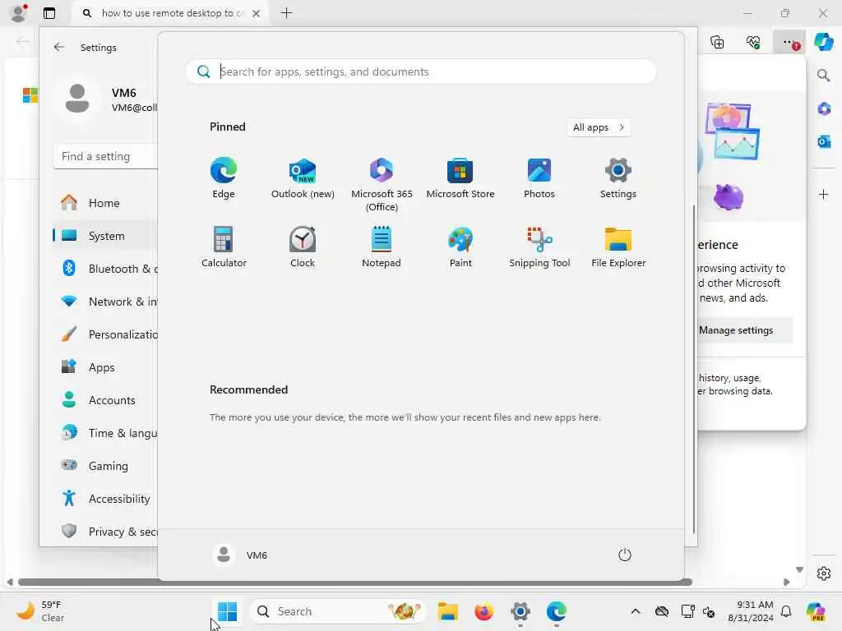Open network status tray icon
Image resolution: width=842 pixels, height=631 pixels.
(x=687, y=611)
